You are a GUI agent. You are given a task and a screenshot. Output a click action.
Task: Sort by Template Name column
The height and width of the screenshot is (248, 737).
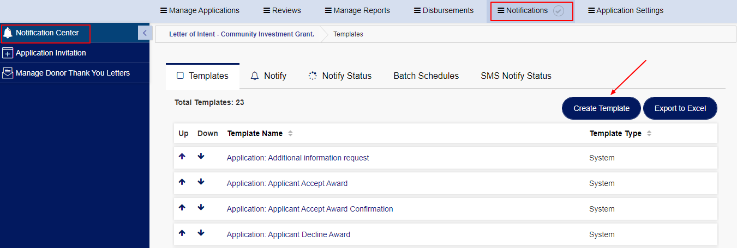click(x=290, y=134)
